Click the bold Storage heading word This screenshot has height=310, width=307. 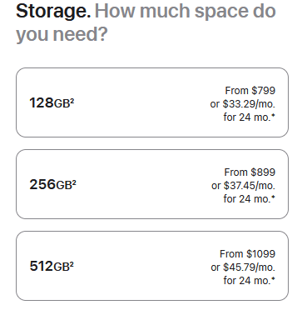click(x=53, y=12)
